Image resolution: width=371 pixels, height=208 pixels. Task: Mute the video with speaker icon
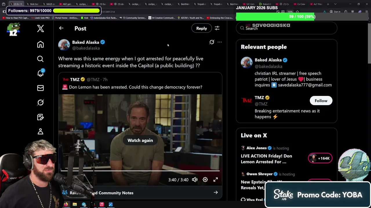click(195, 180)
